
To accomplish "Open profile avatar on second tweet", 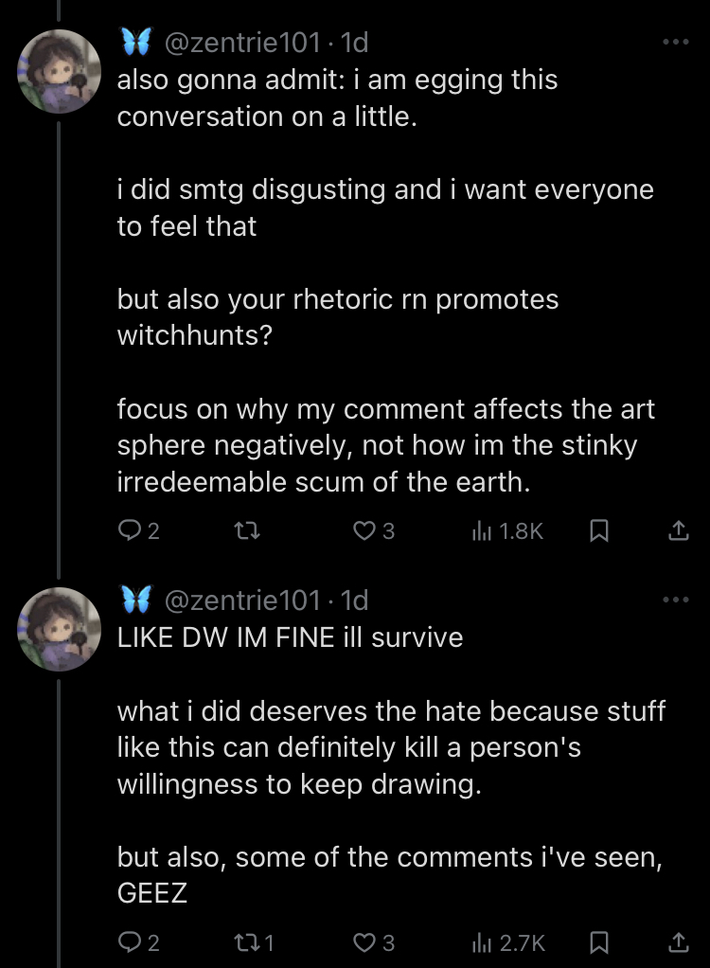I will tap(60, 629).
